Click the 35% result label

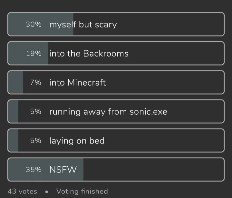34,170
